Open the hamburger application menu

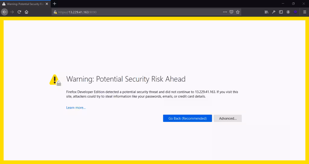click(x=304, y=12)
